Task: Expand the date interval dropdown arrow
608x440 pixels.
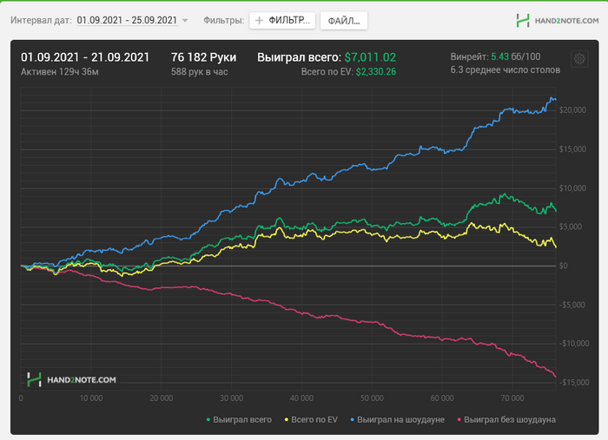Action: 185,21
